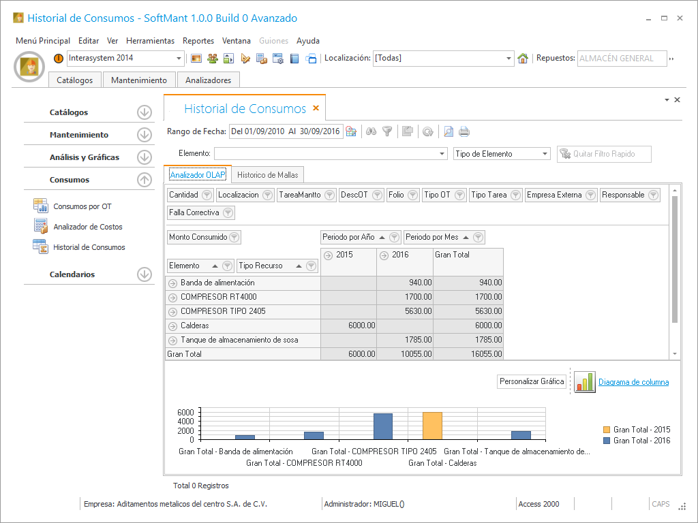Click the orange Calderas bar in chart
Screen dimensions: 698x523
pyautogui.click(x=432, y=426)
